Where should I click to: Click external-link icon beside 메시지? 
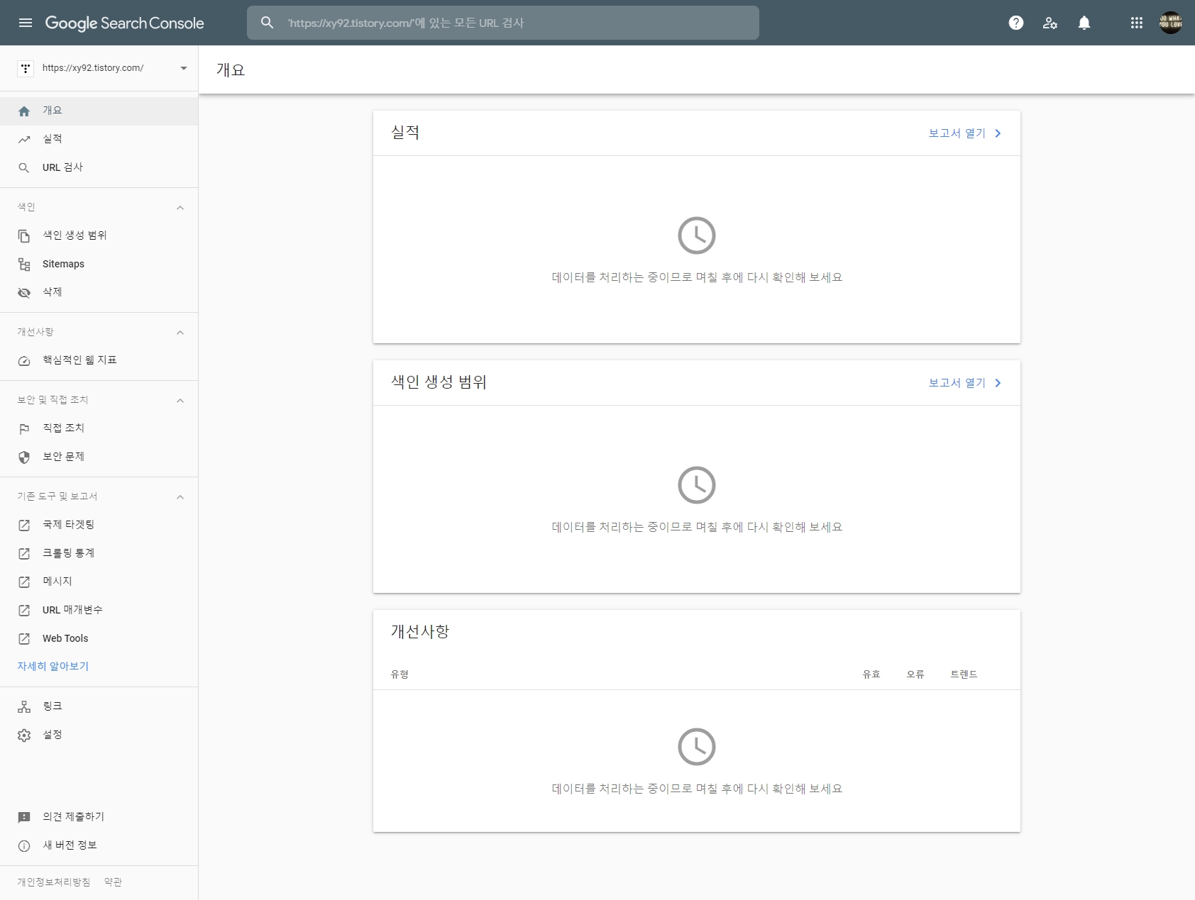click(x=24, y=582)
